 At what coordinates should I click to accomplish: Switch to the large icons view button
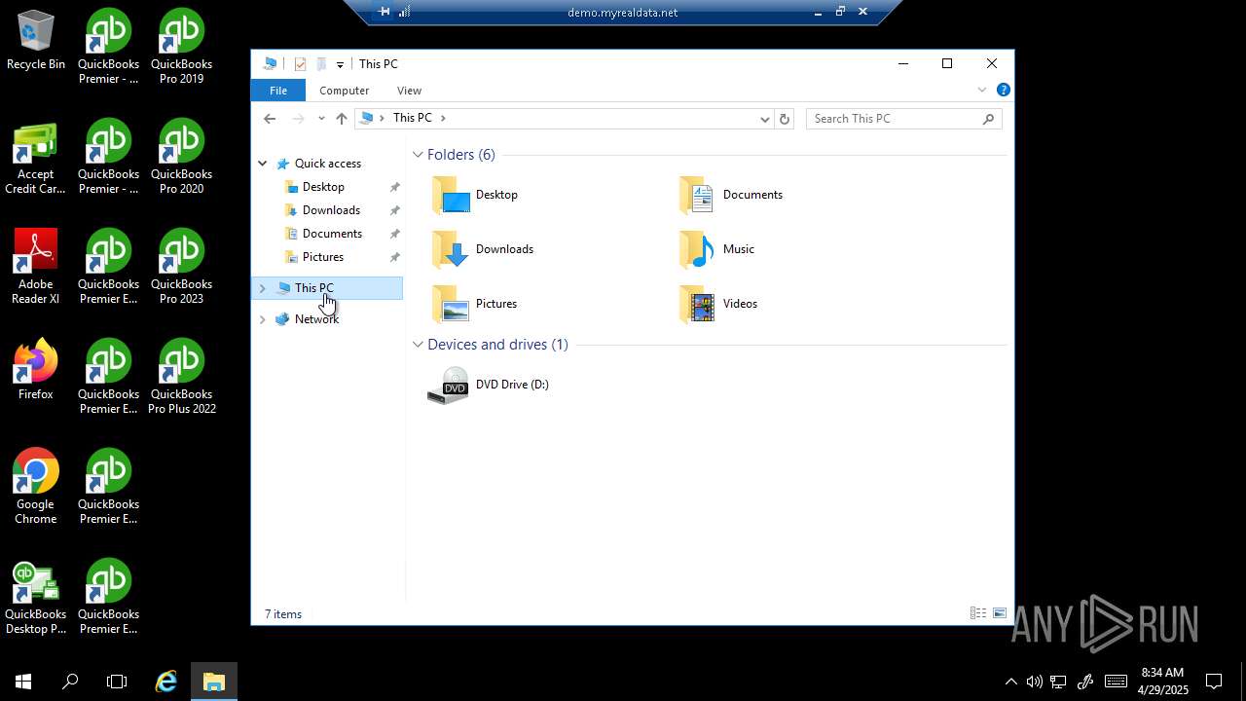[x=999, y=613]
